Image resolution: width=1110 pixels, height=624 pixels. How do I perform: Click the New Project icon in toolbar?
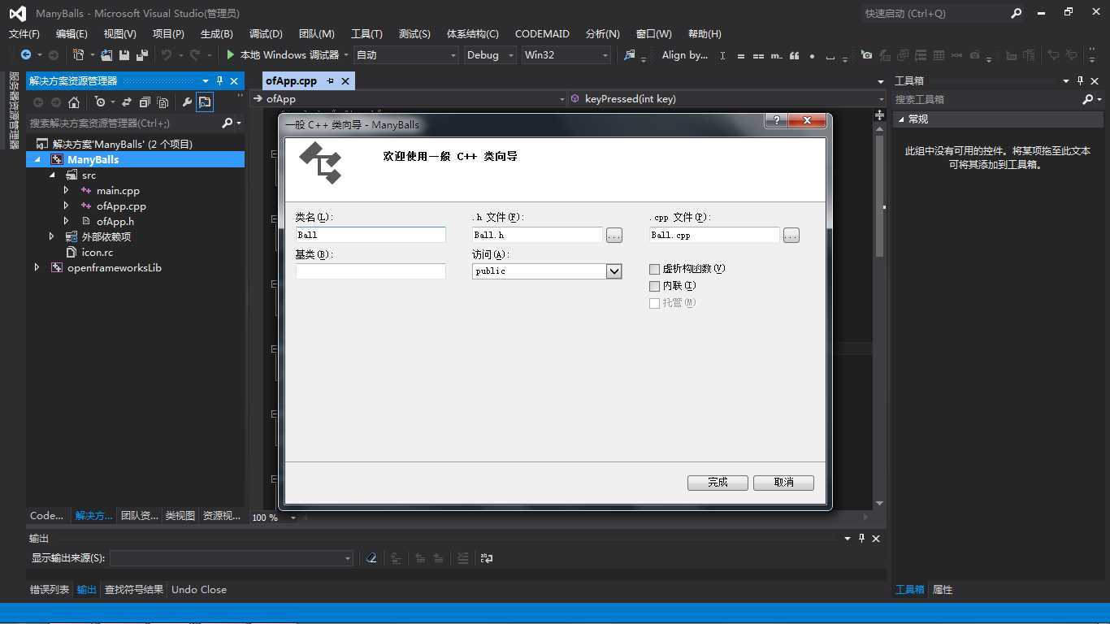coord(79,54)
